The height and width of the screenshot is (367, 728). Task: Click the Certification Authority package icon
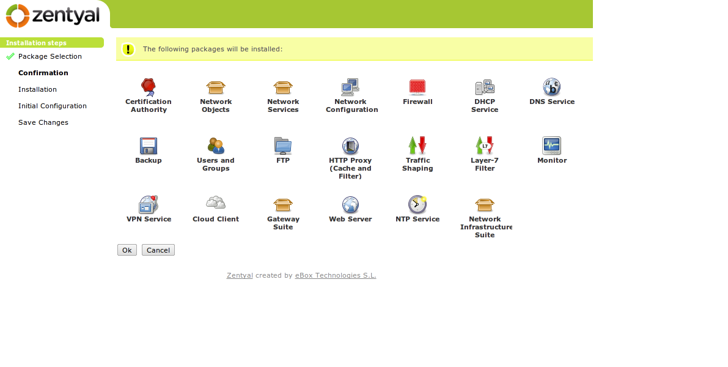pos(149,87)
